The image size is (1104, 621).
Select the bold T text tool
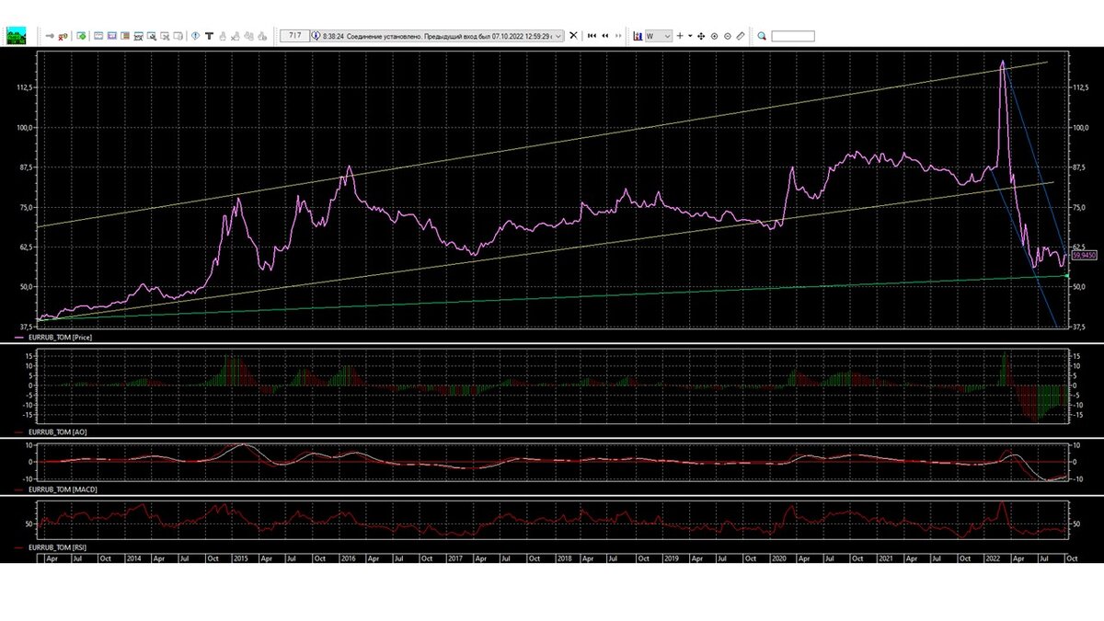[x=209, y=36]
